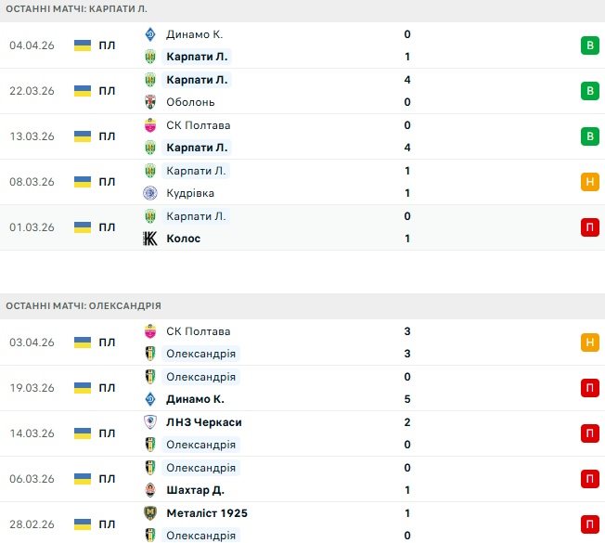The height and width of the screenshot is (543, 605).
Task: Click the СК Полтава crest in the 13.03.26 match
Action: click(x=150, y=125)
